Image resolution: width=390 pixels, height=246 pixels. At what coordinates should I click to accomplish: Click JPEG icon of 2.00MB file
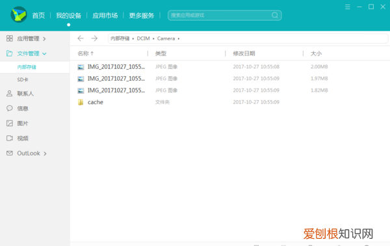point(81,67)
